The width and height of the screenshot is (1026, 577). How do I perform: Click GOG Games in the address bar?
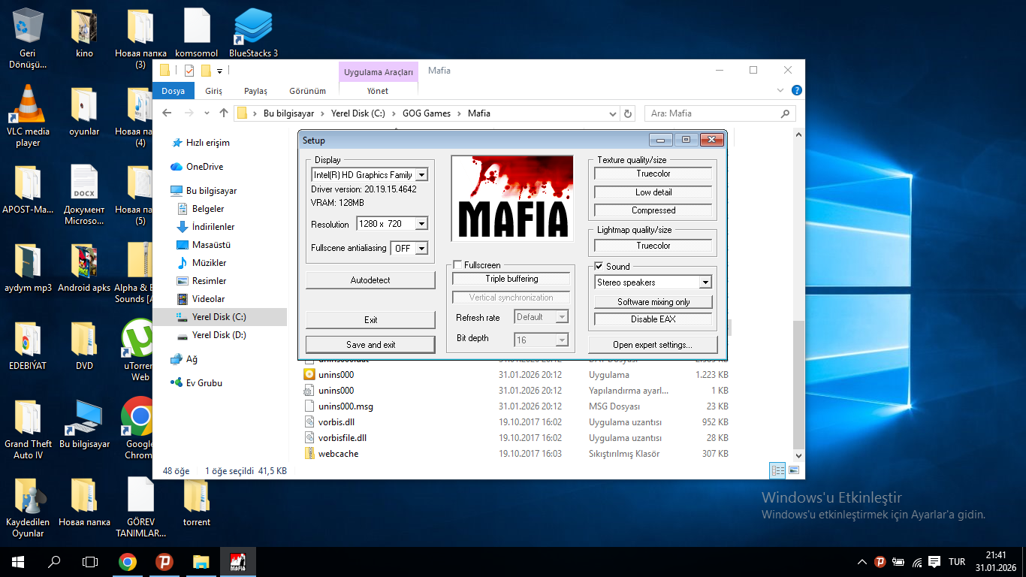pyautogui.click(x=427, y=113)
